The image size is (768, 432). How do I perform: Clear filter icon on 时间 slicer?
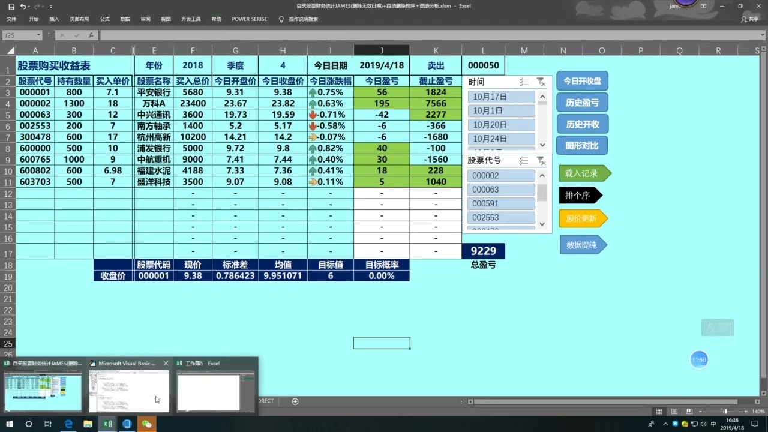541,82
